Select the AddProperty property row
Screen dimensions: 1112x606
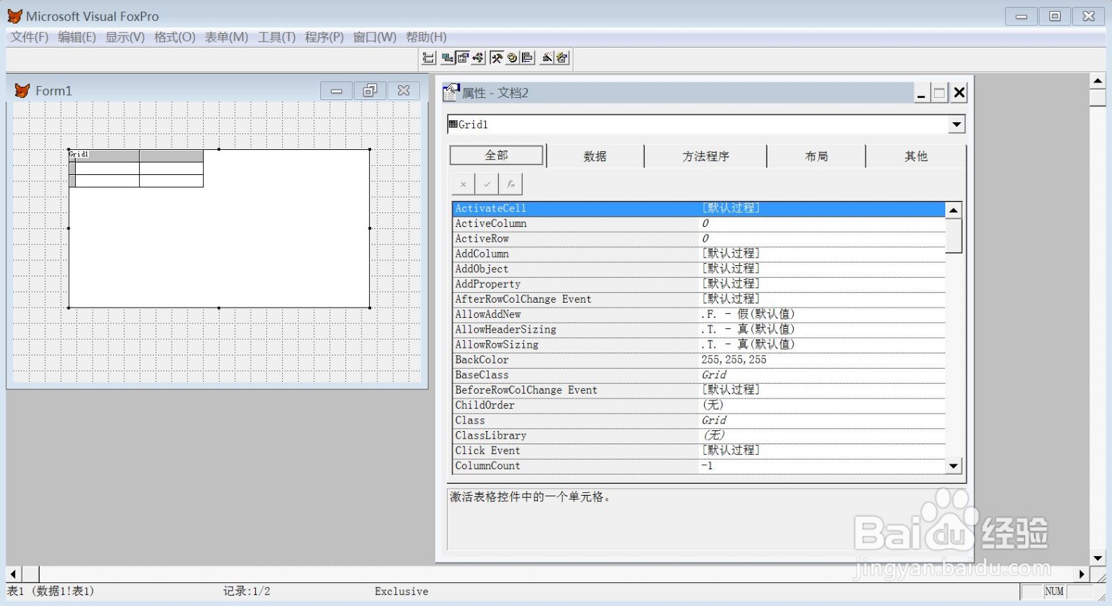698,284
